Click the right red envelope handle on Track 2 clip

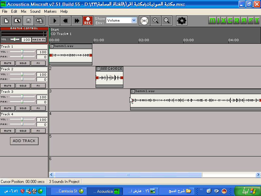[x=122, y=78]
